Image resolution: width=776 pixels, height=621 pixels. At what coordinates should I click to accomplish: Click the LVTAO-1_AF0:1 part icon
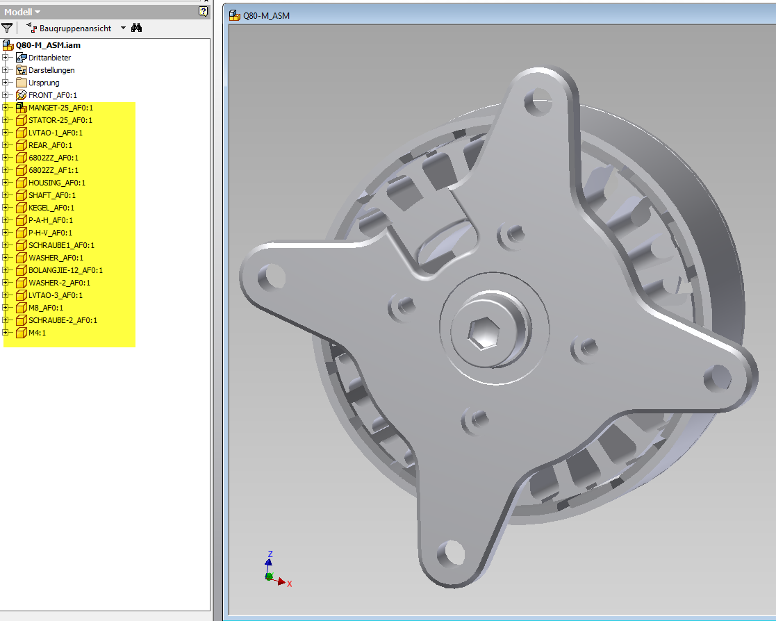pyautogui.click(x=22, y=133)
